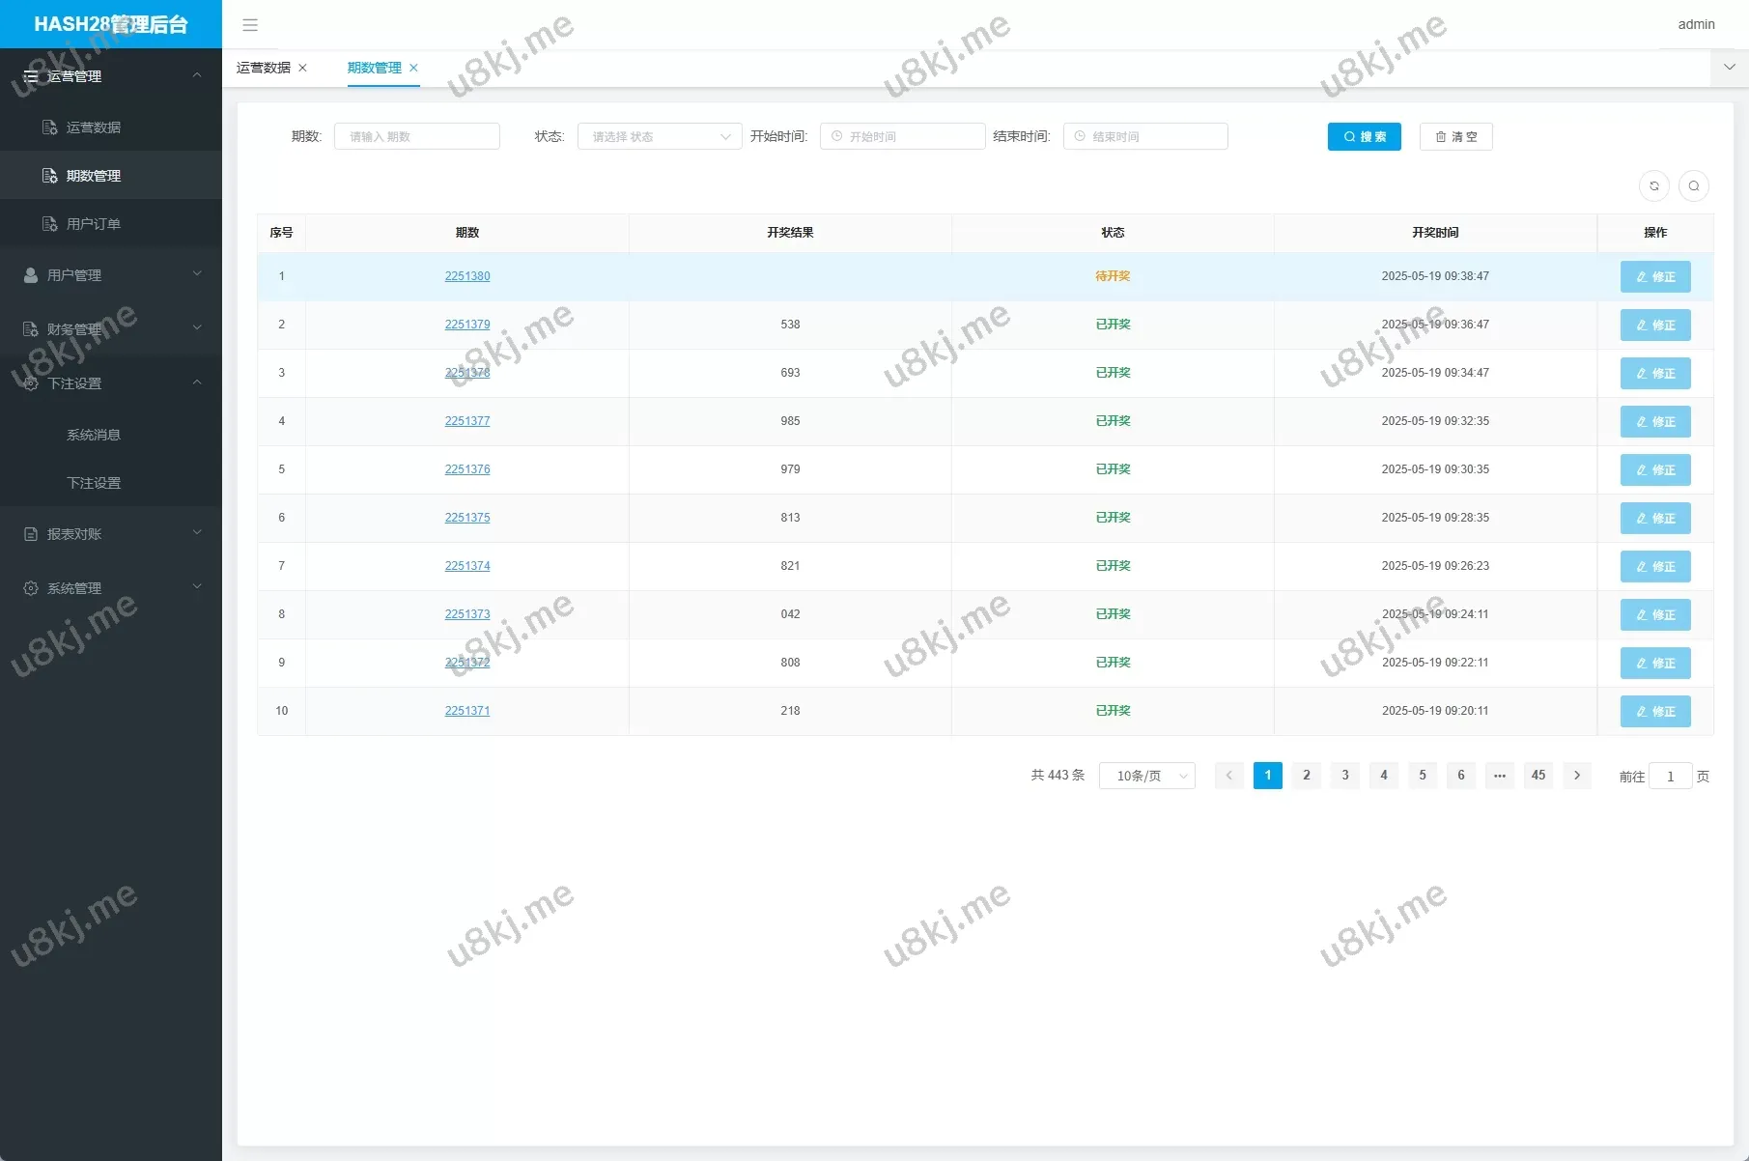Expand the 财务管理 sidebar menu

111,329
